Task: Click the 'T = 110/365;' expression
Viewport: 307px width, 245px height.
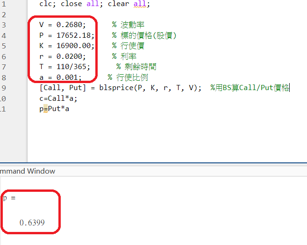Action: 64,66
